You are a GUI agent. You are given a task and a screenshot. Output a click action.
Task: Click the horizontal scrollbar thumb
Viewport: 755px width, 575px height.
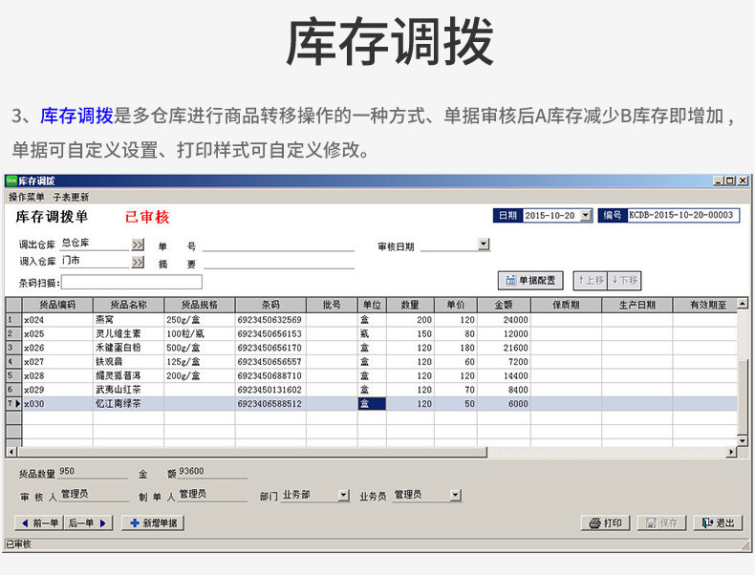point(252,452)
